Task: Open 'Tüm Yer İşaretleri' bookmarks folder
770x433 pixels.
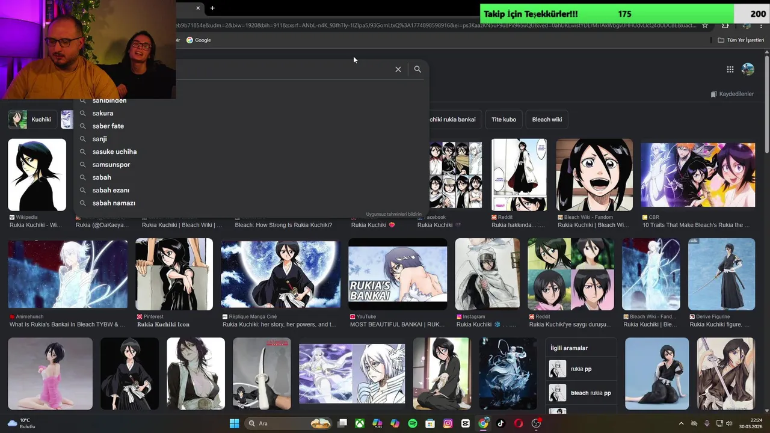Action: click(x=741, y=40)
